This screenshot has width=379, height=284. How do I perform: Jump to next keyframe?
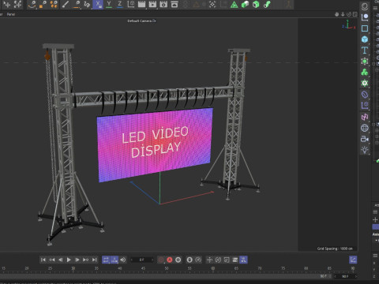85,260
